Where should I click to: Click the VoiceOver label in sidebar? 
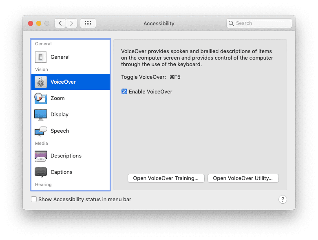coord(63,82)
